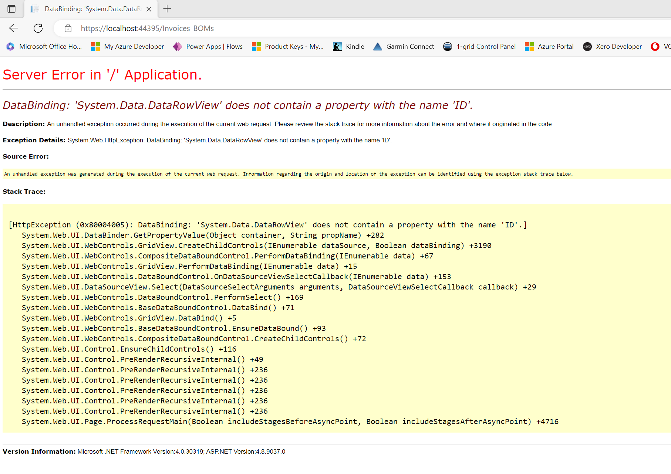Click the Power Apps diamond icon
Screen dimensions: 671x474
(178, 47)
